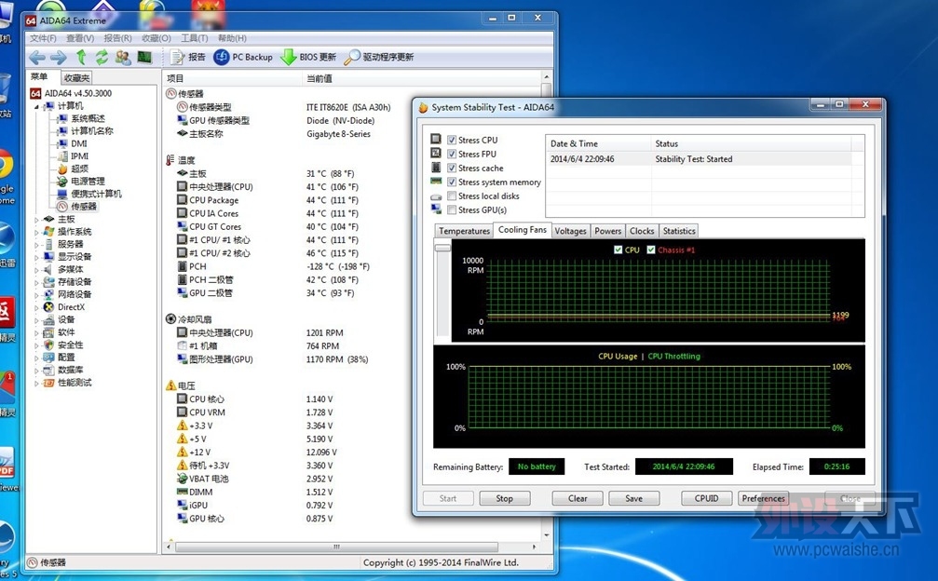Expand the 操作系统 tree node

[36, 232]
